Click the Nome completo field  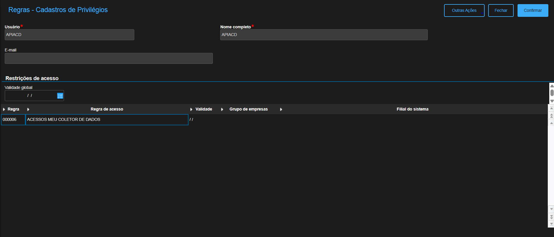(x=324, y=35)
